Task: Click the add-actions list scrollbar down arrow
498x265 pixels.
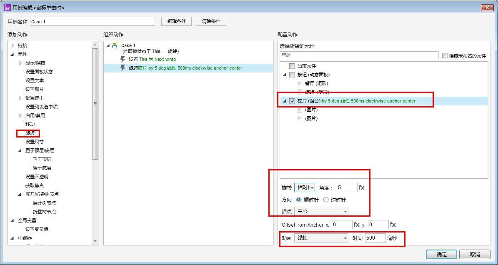Action: [95, 242]
